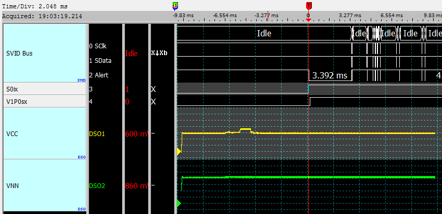Screen dimensions: 442x214
Task: Click the V1P0sx trigger condition X
Action: click(x=154, y=101)
